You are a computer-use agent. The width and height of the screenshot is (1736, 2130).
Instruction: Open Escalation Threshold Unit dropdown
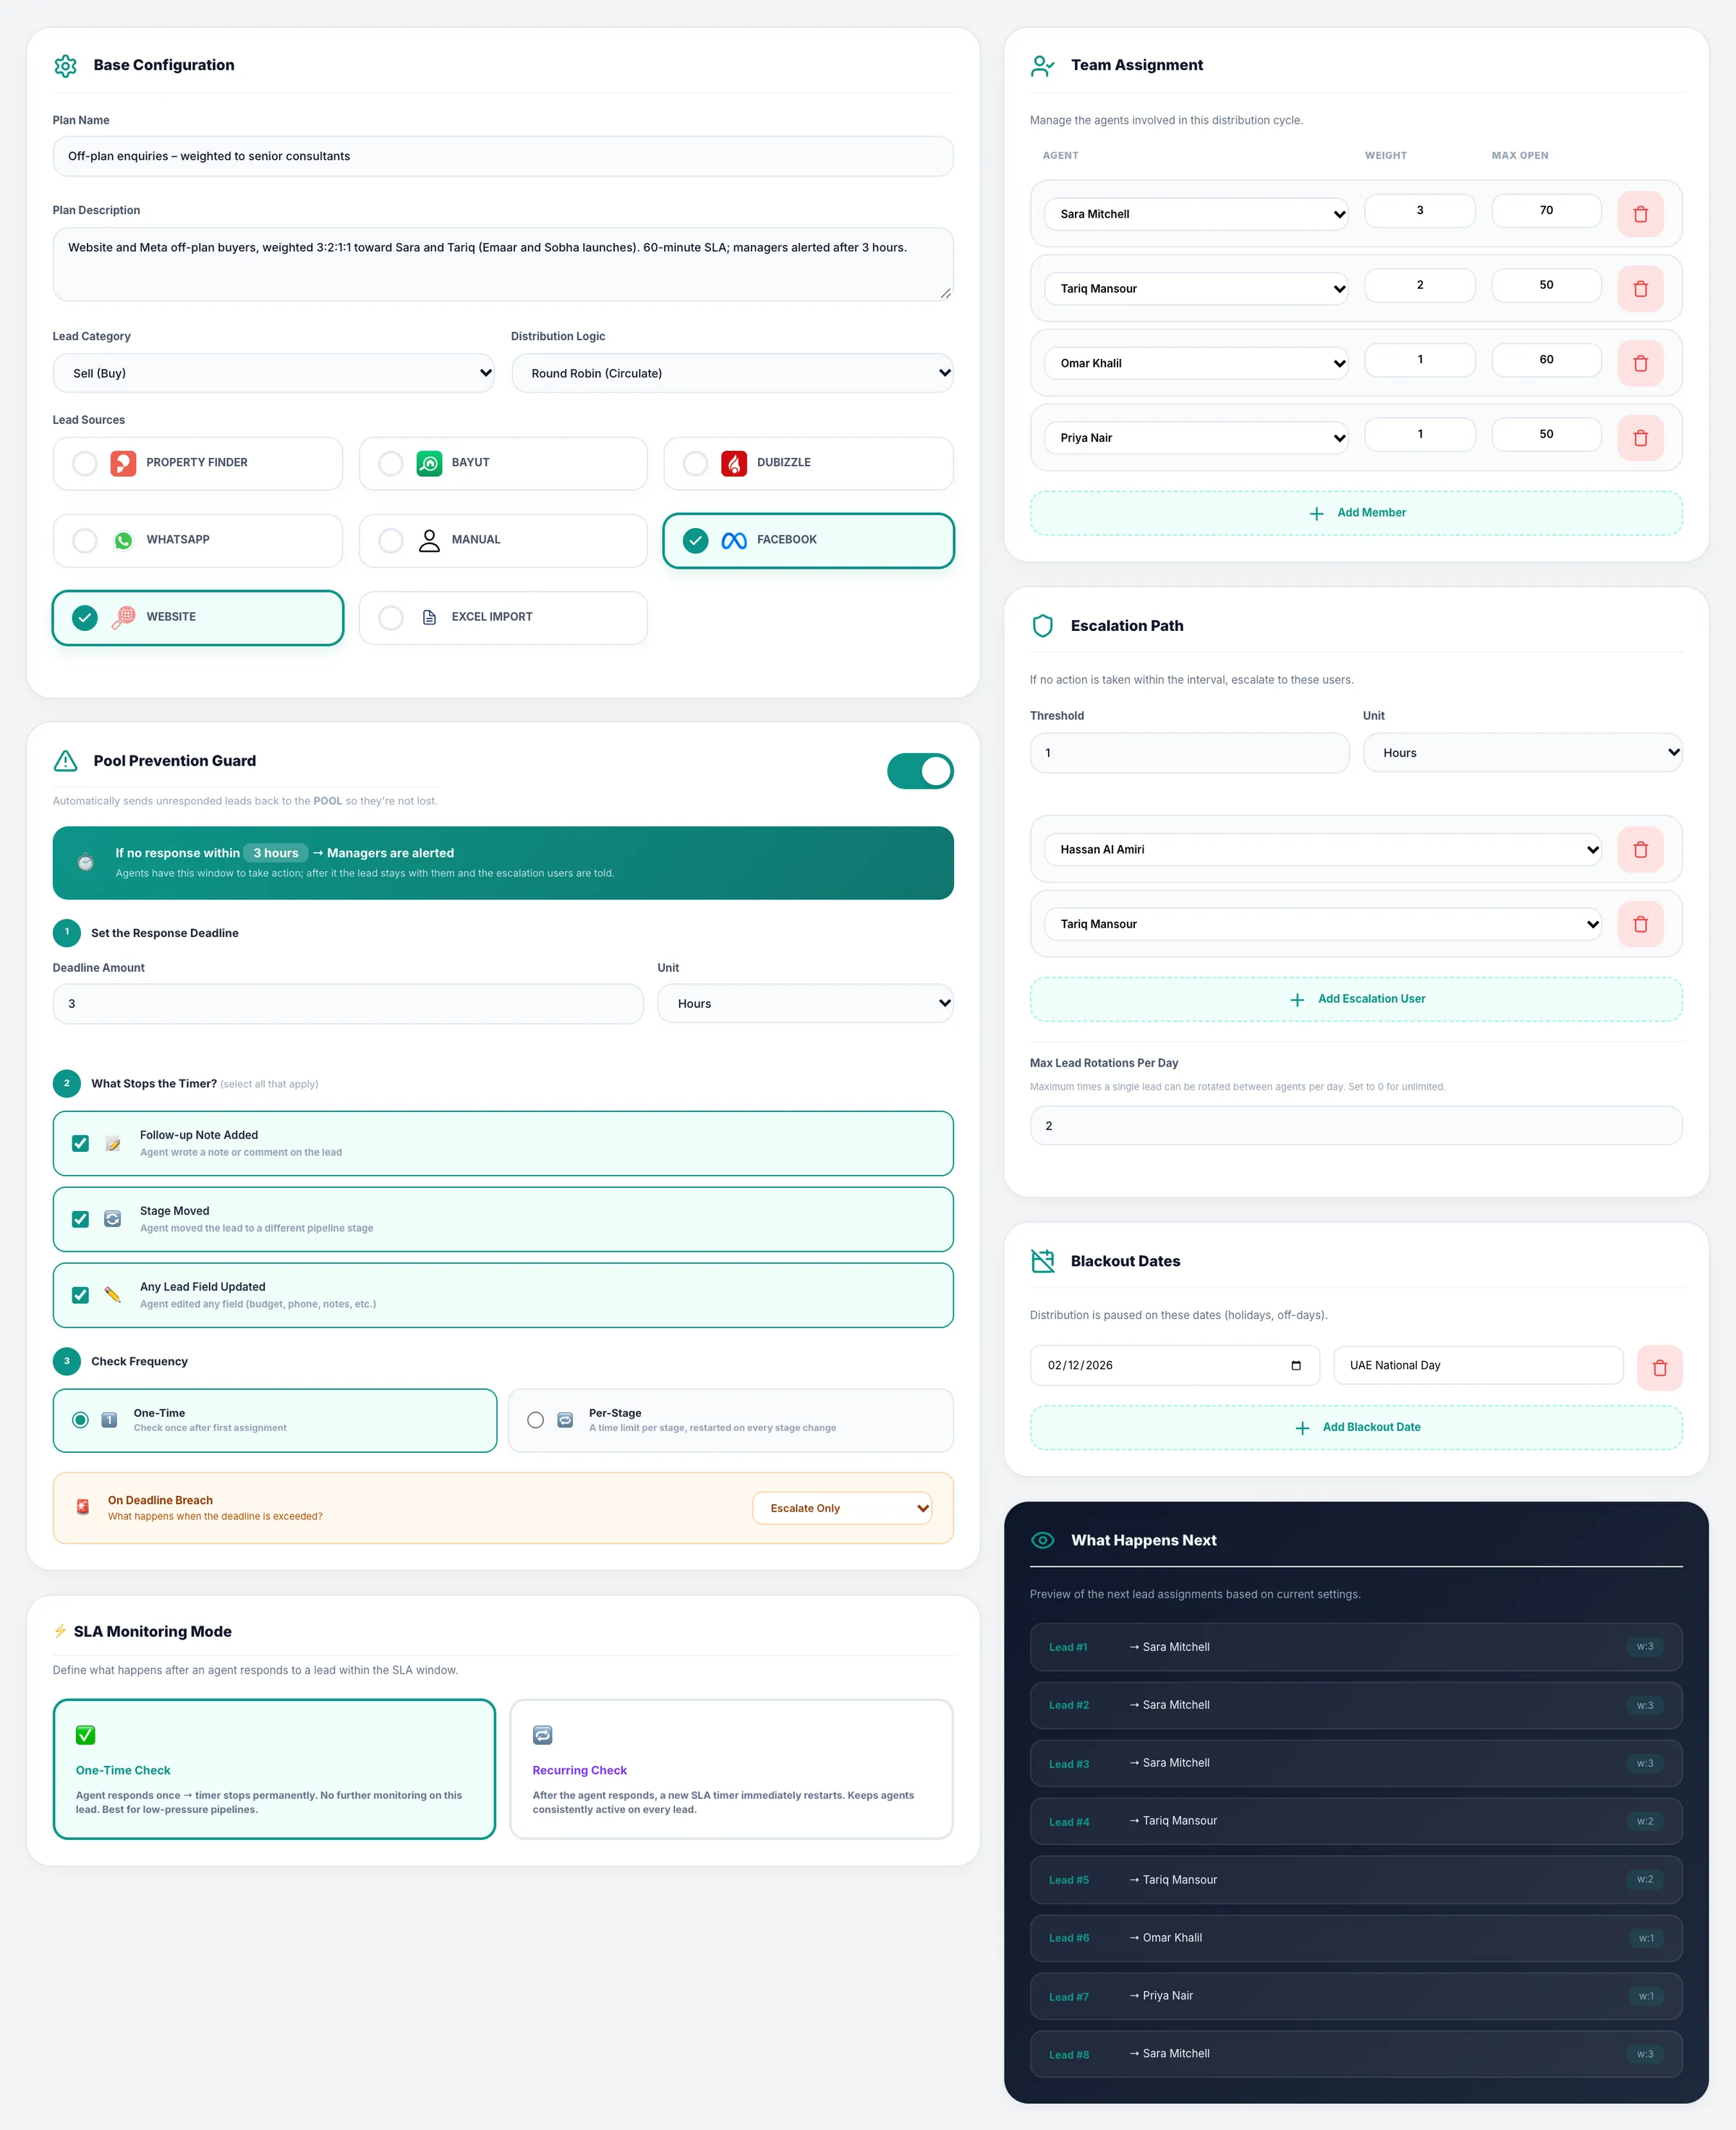[x=1522, y=753]
